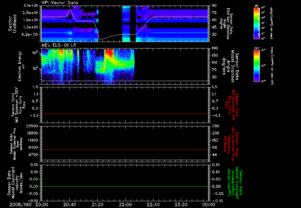Screen dimensions: 301x208
Task: Click the "ESH Sun Elevation Angle" axis label
Action: coord(227,24)
